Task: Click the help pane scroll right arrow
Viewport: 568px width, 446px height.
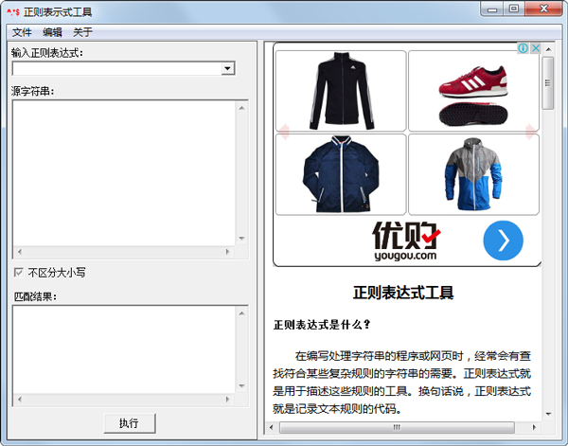Action: pos(534,427)
